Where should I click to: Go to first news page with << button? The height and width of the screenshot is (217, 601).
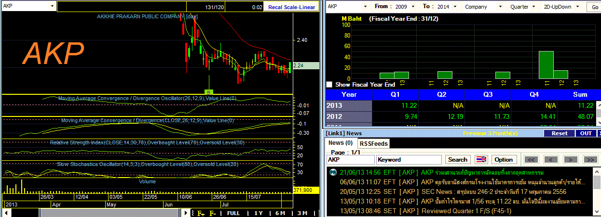[x=531, y=159]
